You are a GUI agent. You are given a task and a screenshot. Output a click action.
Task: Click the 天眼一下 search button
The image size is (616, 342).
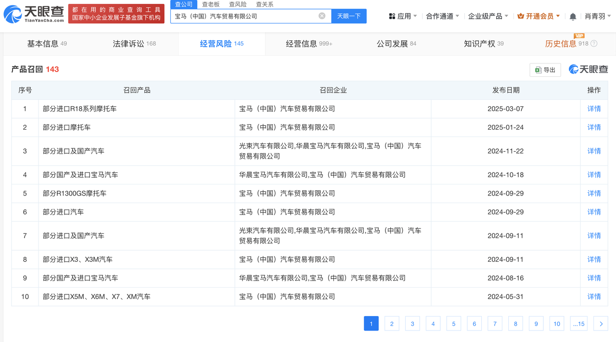pos(349,16)
